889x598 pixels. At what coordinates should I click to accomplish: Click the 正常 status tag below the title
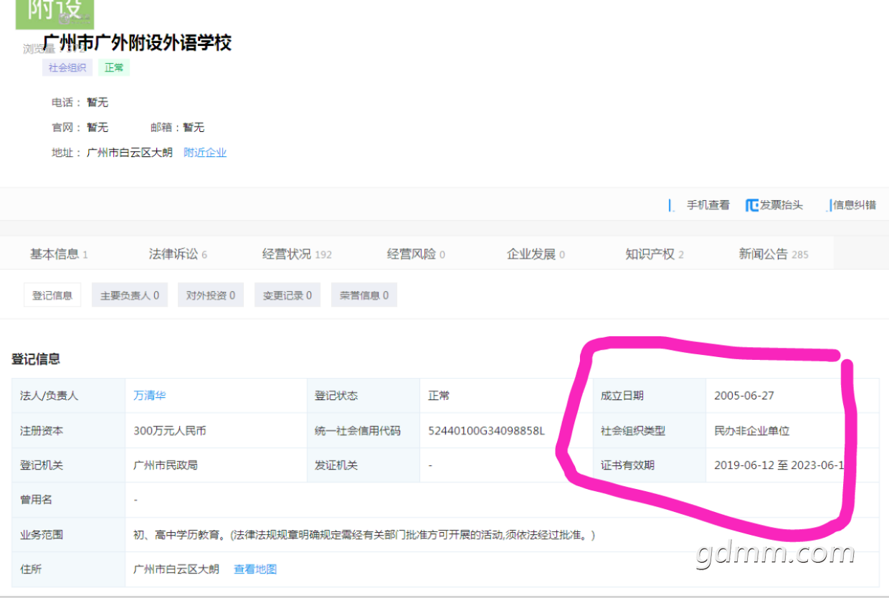[114, 67]
